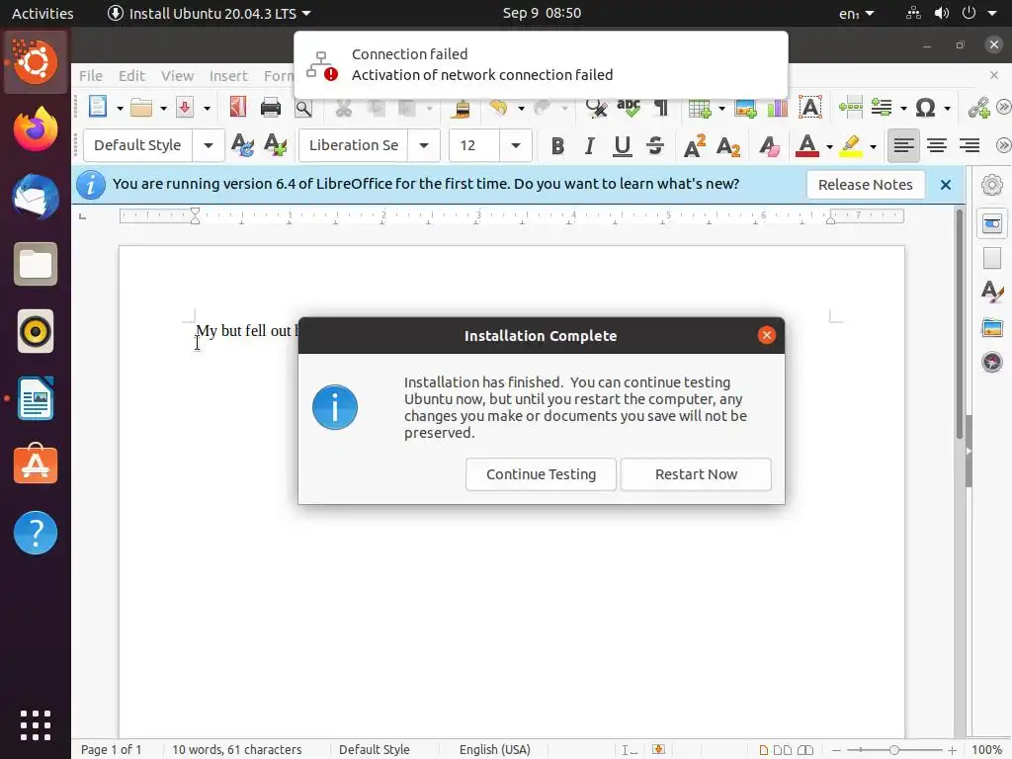Toggle Align Left
The height and width of the screenshot is (759, 1012).
coord(903,145)
